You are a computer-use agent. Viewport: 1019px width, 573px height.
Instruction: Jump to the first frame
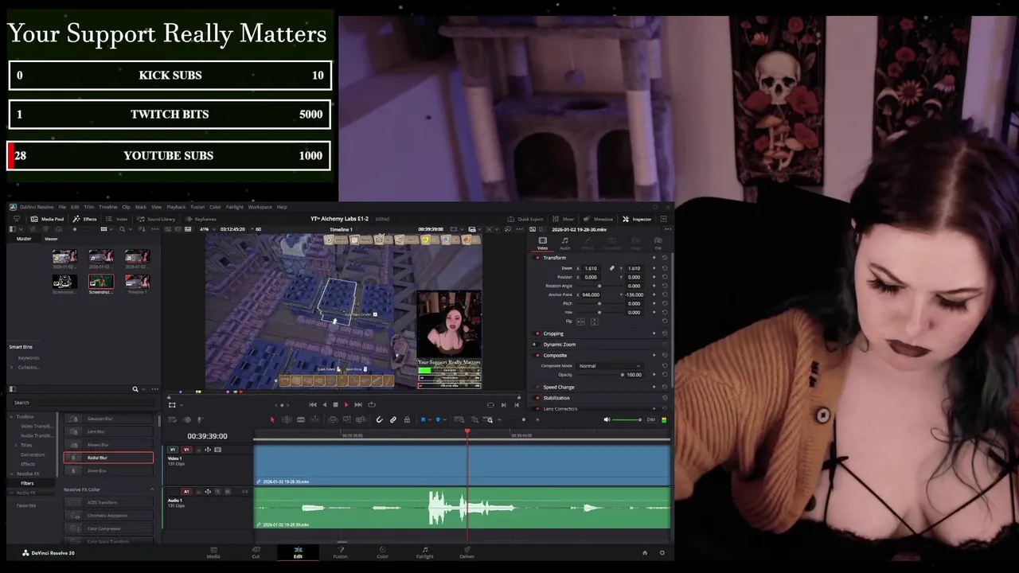click(x=313, y=404)
